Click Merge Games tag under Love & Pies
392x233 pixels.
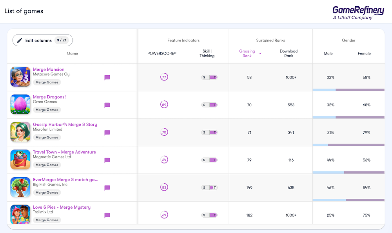point(47,220)
